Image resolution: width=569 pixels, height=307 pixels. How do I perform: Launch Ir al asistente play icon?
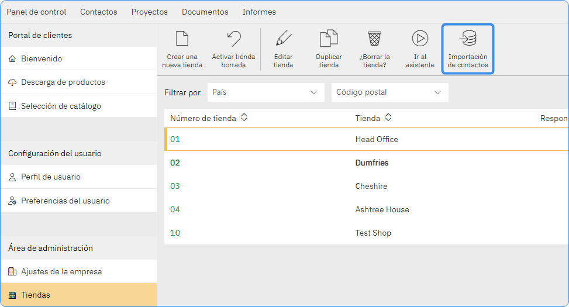[x=420, y=39]
